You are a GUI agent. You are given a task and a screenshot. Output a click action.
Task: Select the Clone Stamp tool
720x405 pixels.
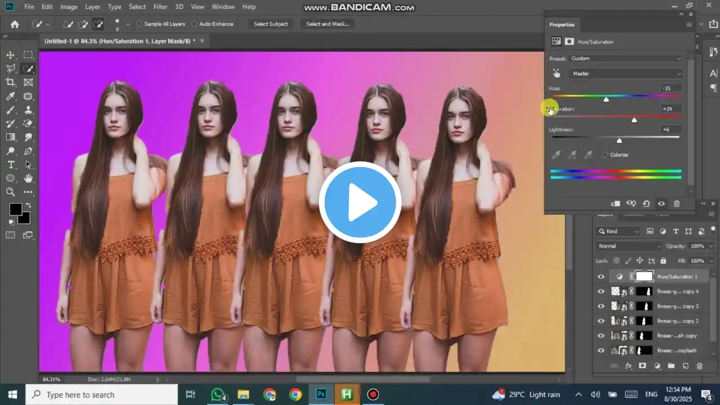tap(28, 110)
